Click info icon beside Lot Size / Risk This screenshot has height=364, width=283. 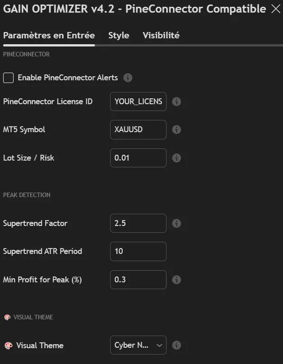(177, 158)
